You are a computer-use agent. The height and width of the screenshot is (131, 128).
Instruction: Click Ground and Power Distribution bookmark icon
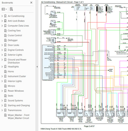5,60
